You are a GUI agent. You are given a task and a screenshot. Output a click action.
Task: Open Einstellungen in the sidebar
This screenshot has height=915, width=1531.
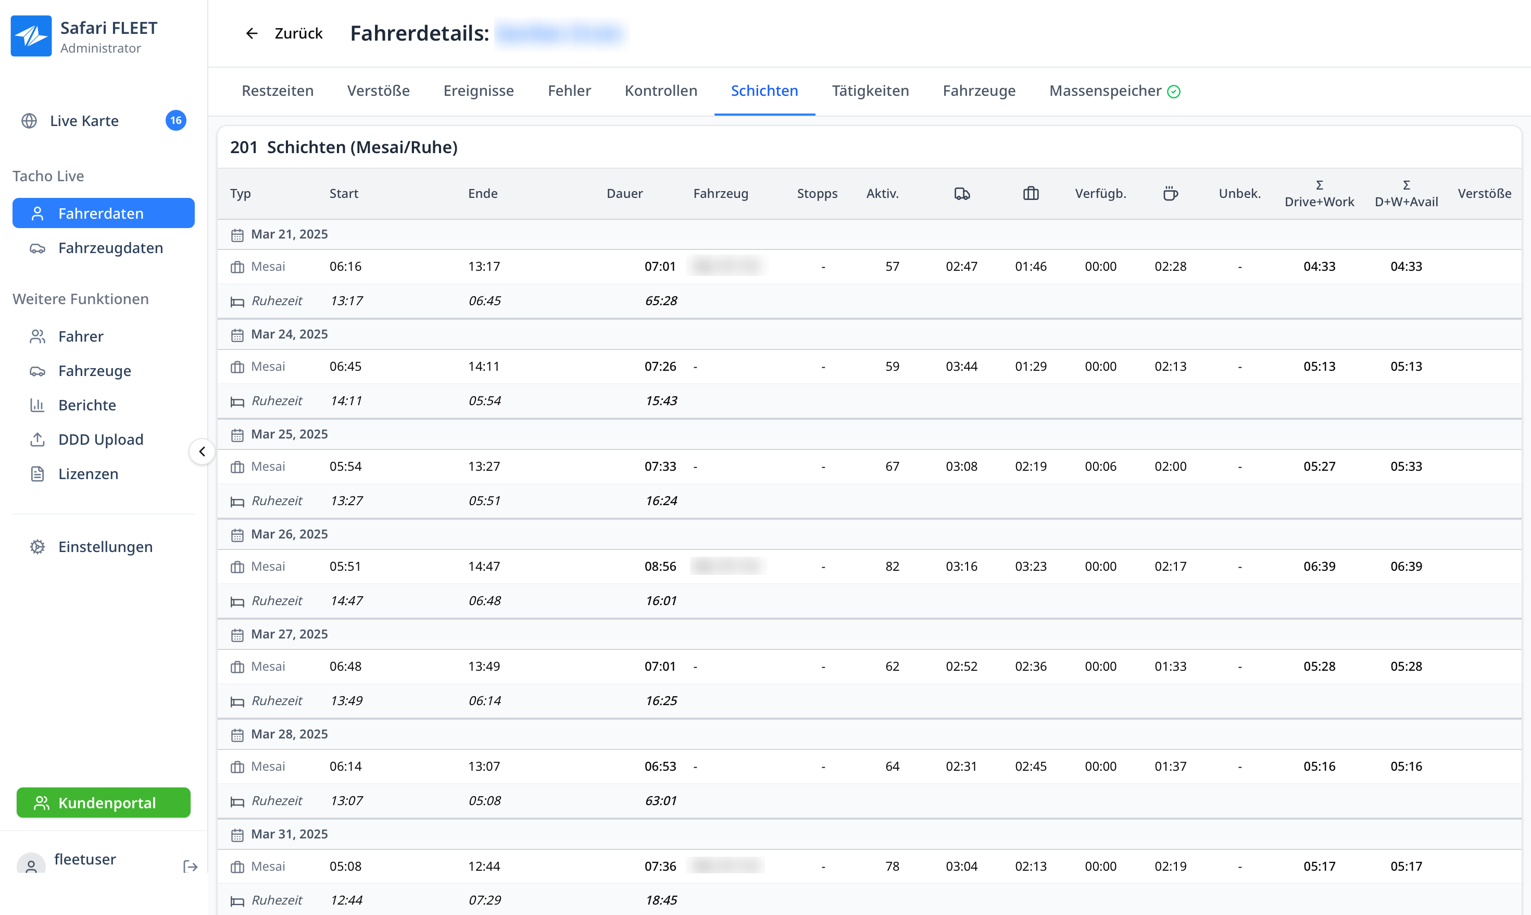[x=105, y=547]
